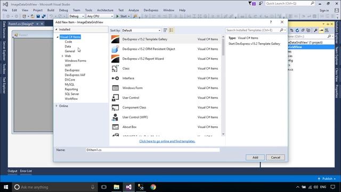Image resolution: width=341 pixels, height=192 pixels.
Task: Click the Open File icon in toolbar
Action: point(33,16)
